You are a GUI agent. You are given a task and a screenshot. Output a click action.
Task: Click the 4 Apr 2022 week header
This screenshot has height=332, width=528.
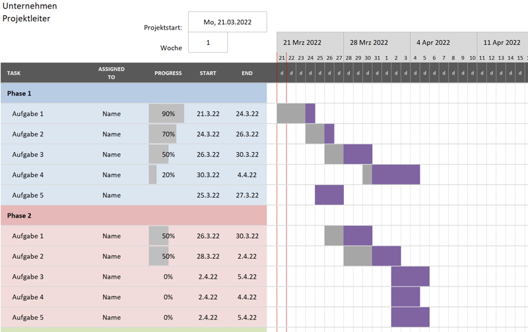tap(432, 42)
